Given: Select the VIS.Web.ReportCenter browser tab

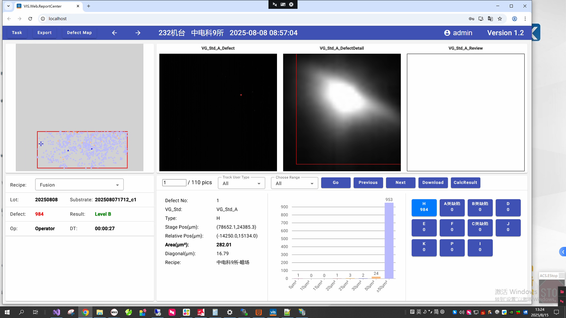Looking at the screenshot, I should [47, 6].
